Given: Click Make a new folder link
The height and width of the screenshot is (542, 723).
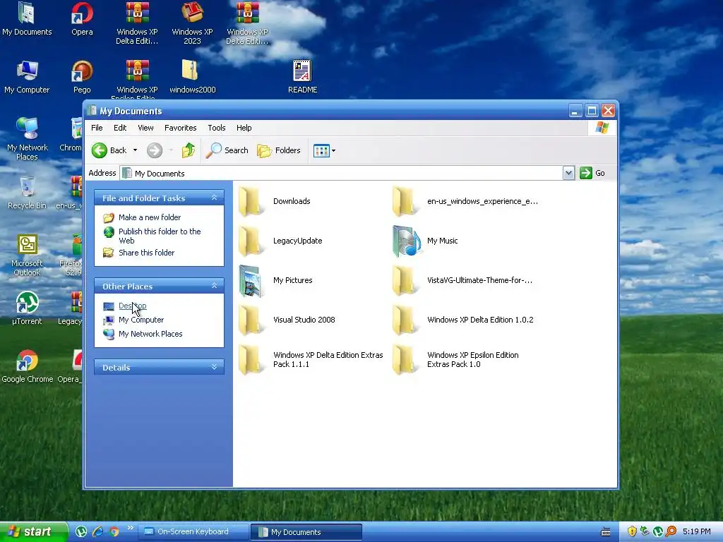Looking at the screenshot, I should pos(150,217).
